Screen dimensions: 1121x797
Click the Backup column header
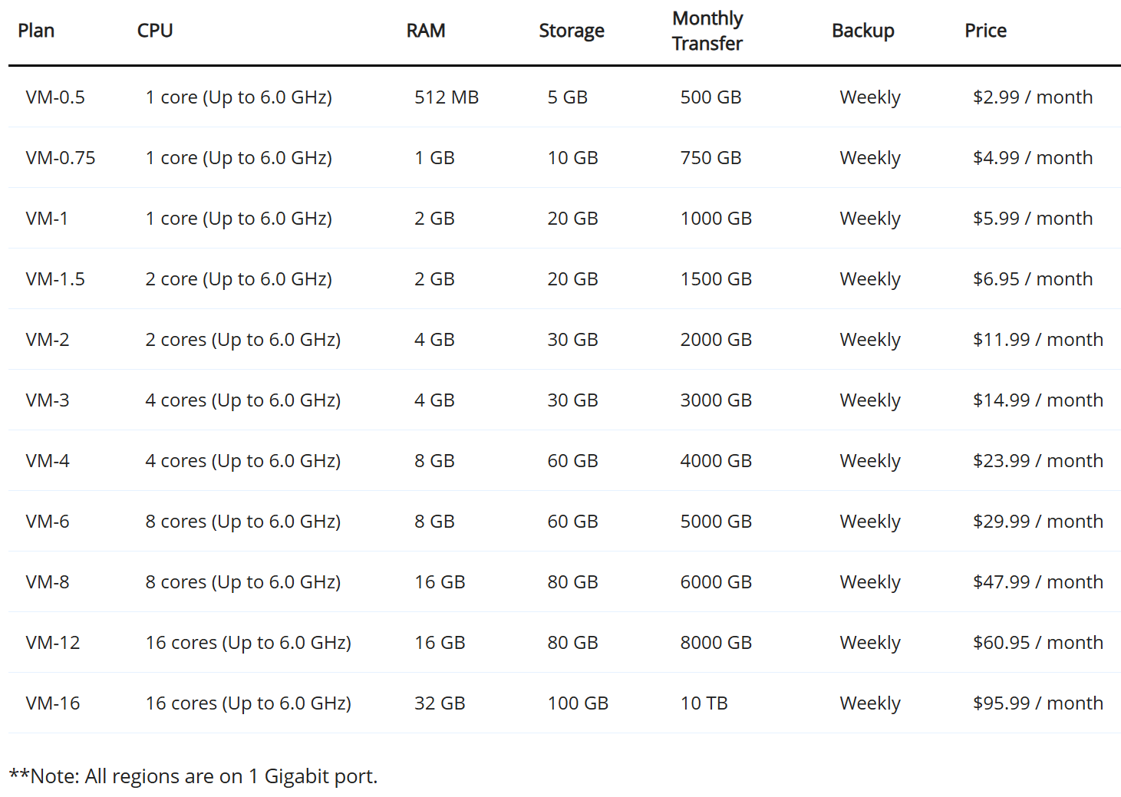(x=863, y=31)
